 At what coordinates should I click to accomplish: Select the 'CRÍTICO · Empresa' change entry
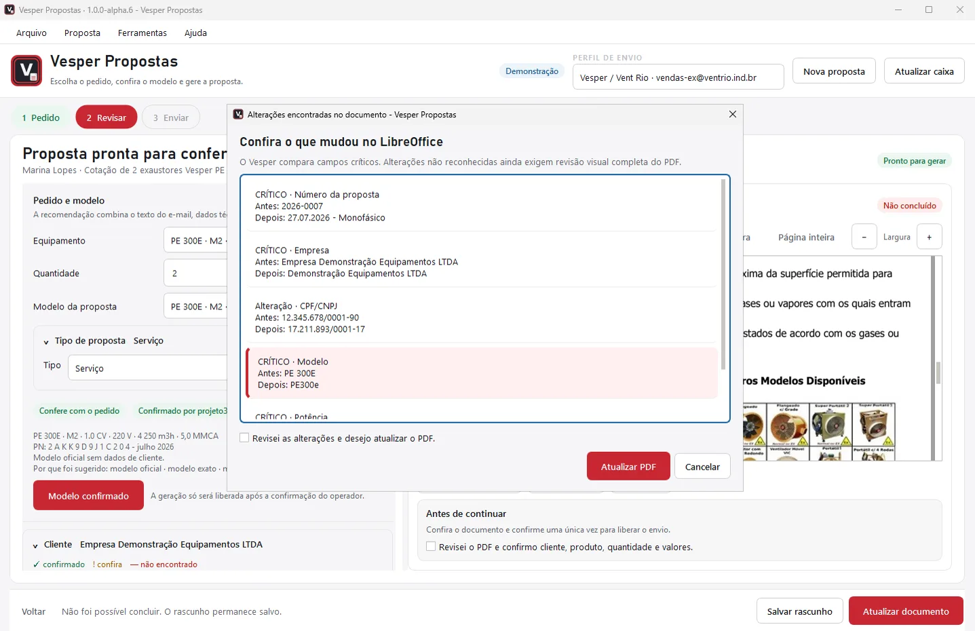[480, 261]
